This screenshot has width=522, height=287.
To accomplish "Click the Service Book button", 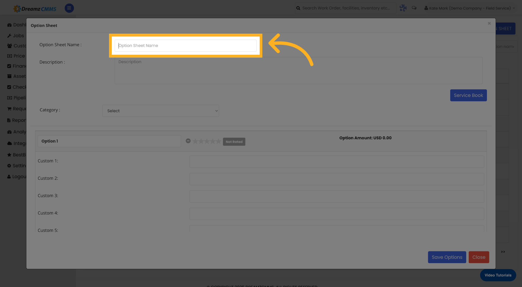I will tap(468, 95).
